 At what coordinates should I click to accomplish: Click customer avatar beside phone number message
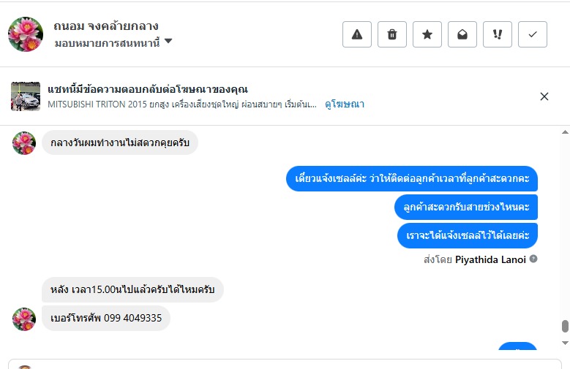pyautogui.click(x=24, y=319)
